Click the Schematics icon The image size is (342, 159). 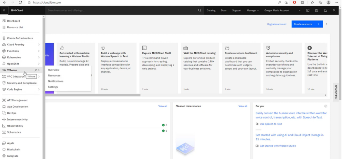[x=4, y=132]
